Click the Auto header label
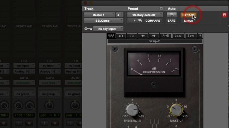This screenshot has width=229, height=128. coord(172,9)
